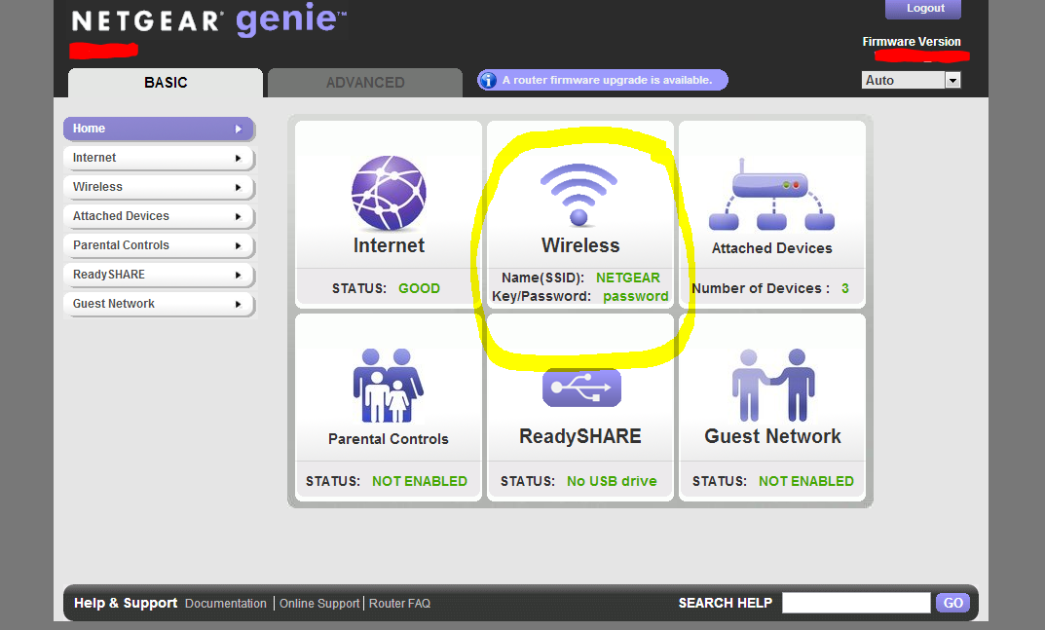
Task: Open Guest Network in the sidebar
Action: coord(159,304)
